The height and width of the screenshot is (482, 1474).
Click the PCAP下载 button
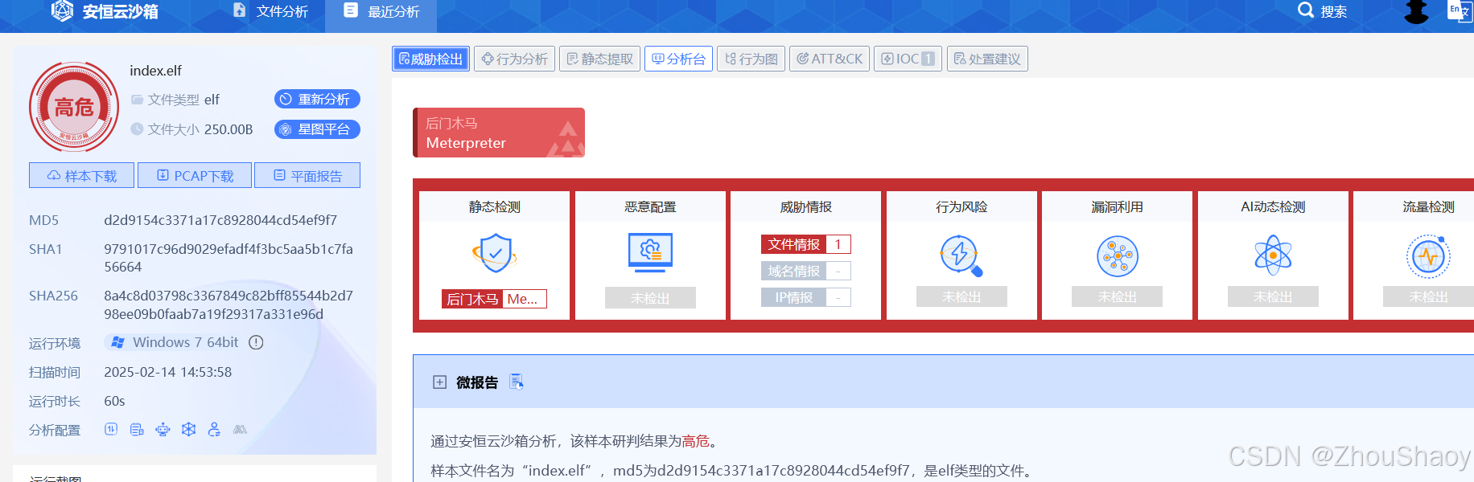tap(195, 175)
